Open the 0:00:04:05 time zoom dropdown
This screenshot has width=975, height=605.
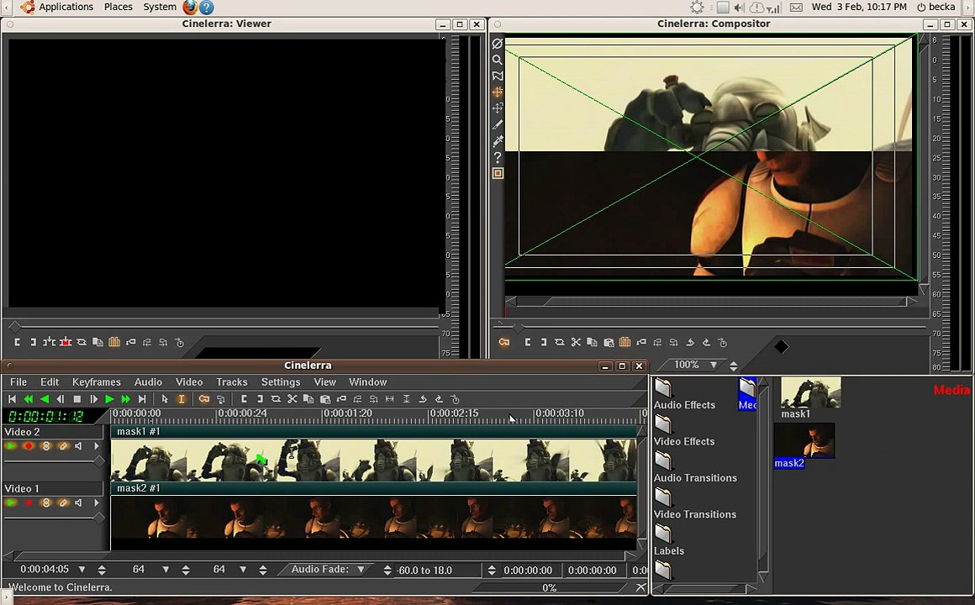click(x=82, y=570)
